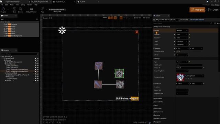This screenshot has width=220, height=124.
Task: Toggle the orange grid snapping button in the designer toolbar
Action: [x=121, y=18]
